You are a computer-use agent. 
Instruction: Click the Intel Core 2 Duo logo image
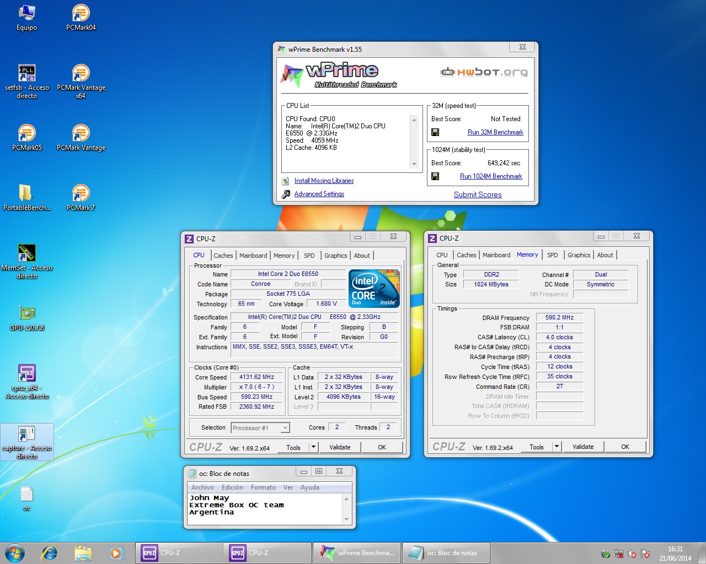(x=374, y=288)
